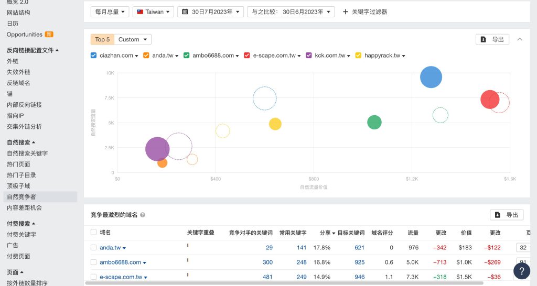Viewport: 537px width, 286px height.
Task: Open the 每月总量 dropdown
Action: click(x=110, y=12)
